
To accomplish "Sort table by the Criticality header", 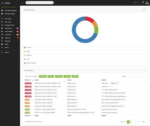I will [x=28, y=80].
